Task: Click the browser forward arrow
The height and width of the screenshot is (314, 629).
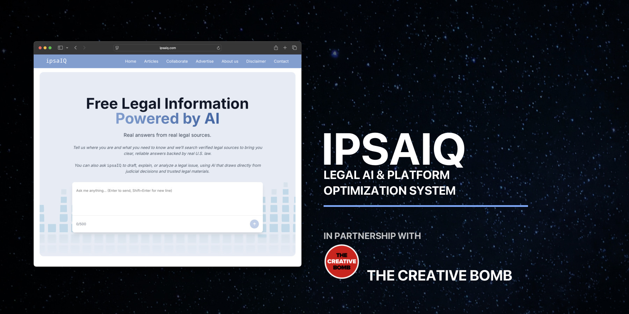Action: coord(84,48)
